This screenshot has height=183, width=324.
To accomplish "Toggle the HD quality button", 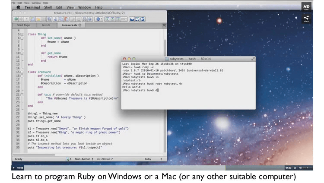I will (x=306, y=7).
